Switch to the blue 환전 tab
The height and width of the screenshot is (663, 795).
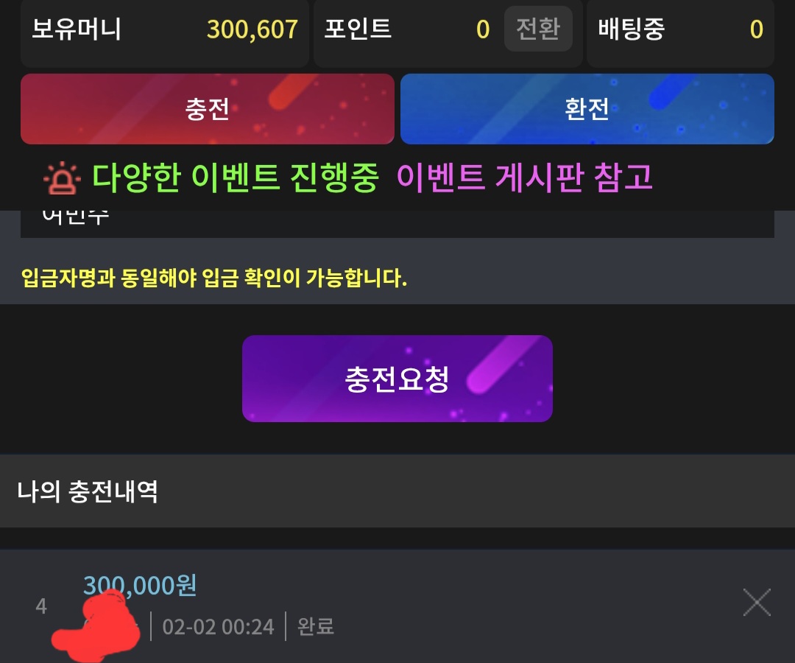tap(587, 108)
